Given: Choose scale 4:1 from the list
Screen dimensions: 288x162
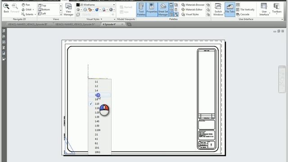Looking at the screenshot, I should click(x=100, y=139).
